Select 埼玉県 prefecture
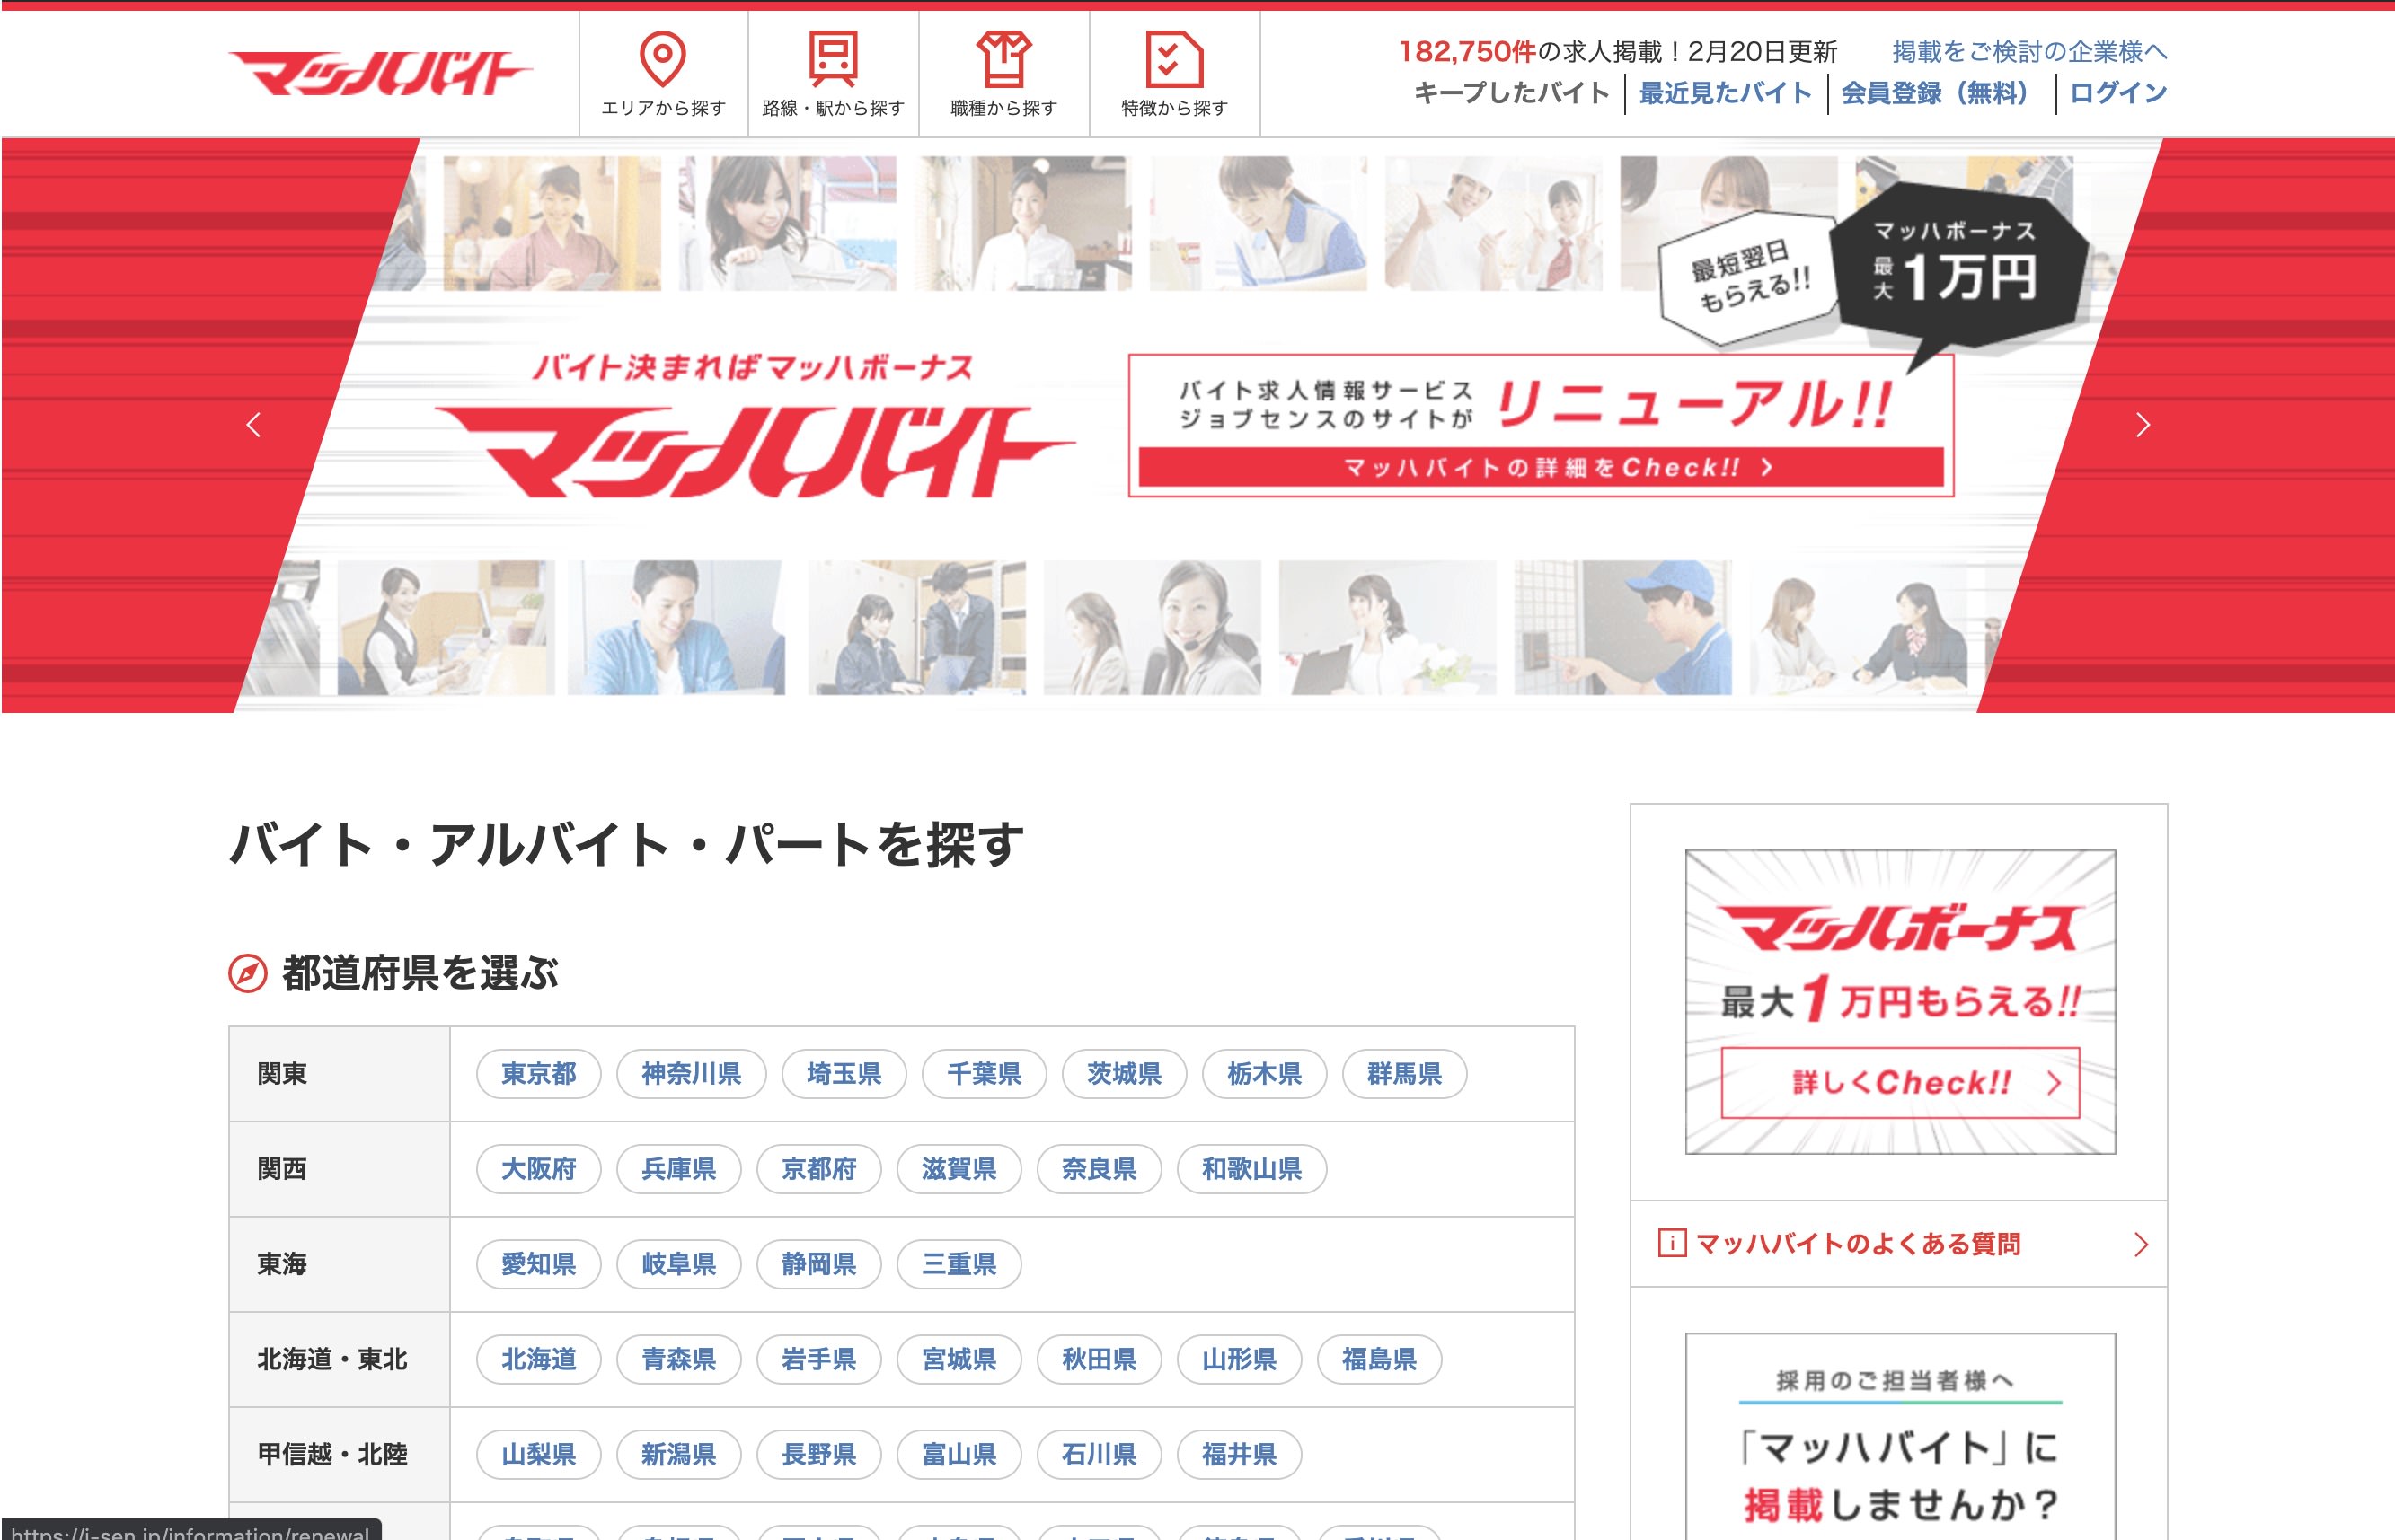Viewport: 2395px width, 1540px height. tap(844, 1074)
